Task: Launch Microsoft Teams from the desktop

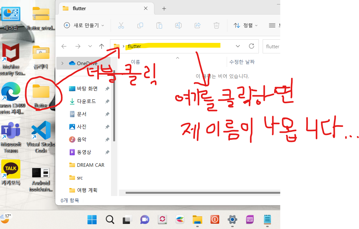Action: coord(11,137)
